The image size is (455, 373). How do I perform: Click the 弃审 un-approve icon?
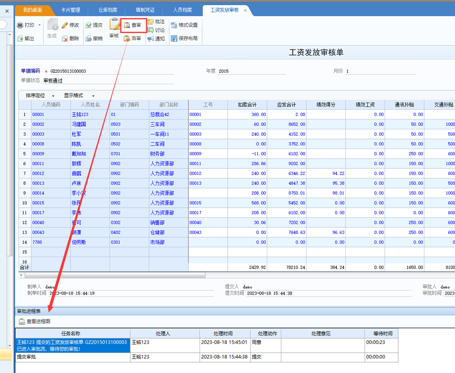[127, 38]
